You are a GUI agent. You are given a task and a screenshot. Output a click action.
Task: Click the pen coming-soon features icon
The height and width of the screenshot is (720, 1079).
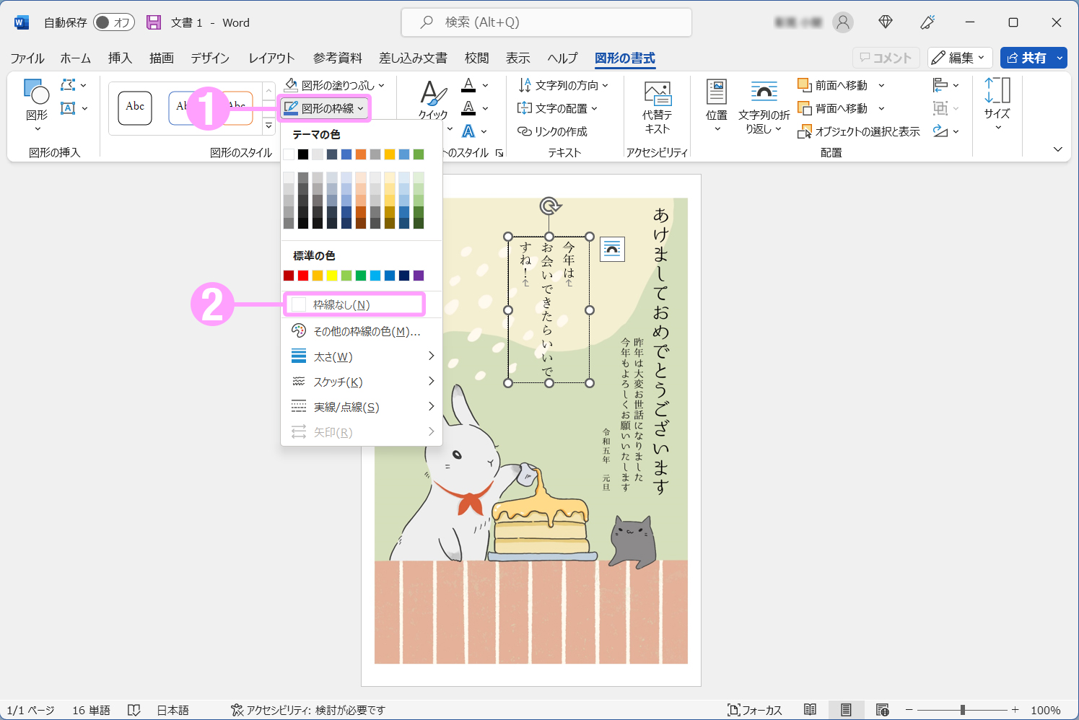(x=927, y=22)
